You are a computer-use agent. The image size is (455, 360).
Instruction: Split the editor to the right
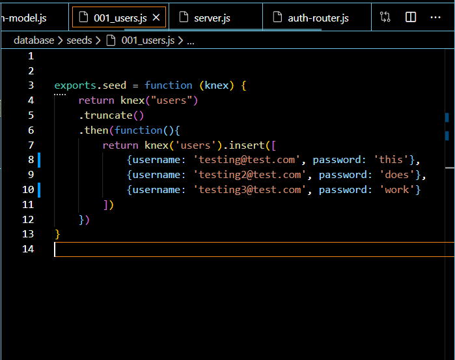(411, 17)
